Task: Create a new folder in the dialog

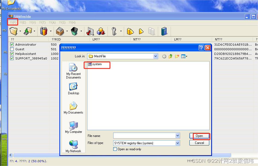Action: pyautogui.click(x=177, y=56)
